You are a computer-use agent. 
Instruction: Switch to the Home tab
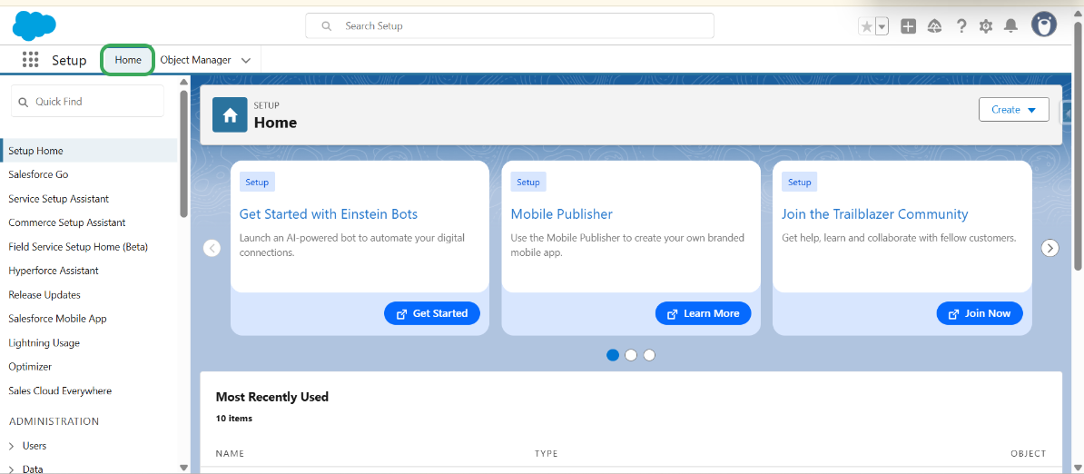click(128, 60)
